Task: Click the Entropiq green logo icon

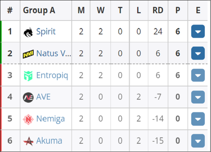Action: point(28,76)
